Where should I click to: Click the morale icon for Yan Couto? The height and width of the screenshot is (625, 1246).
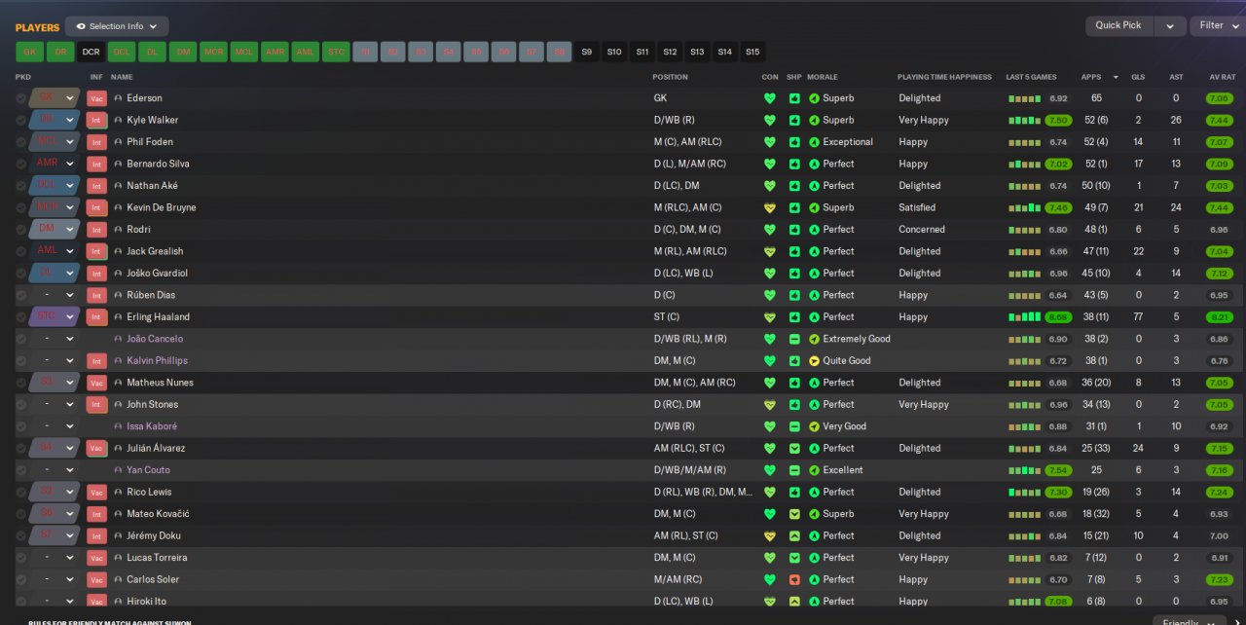point(814,470)
